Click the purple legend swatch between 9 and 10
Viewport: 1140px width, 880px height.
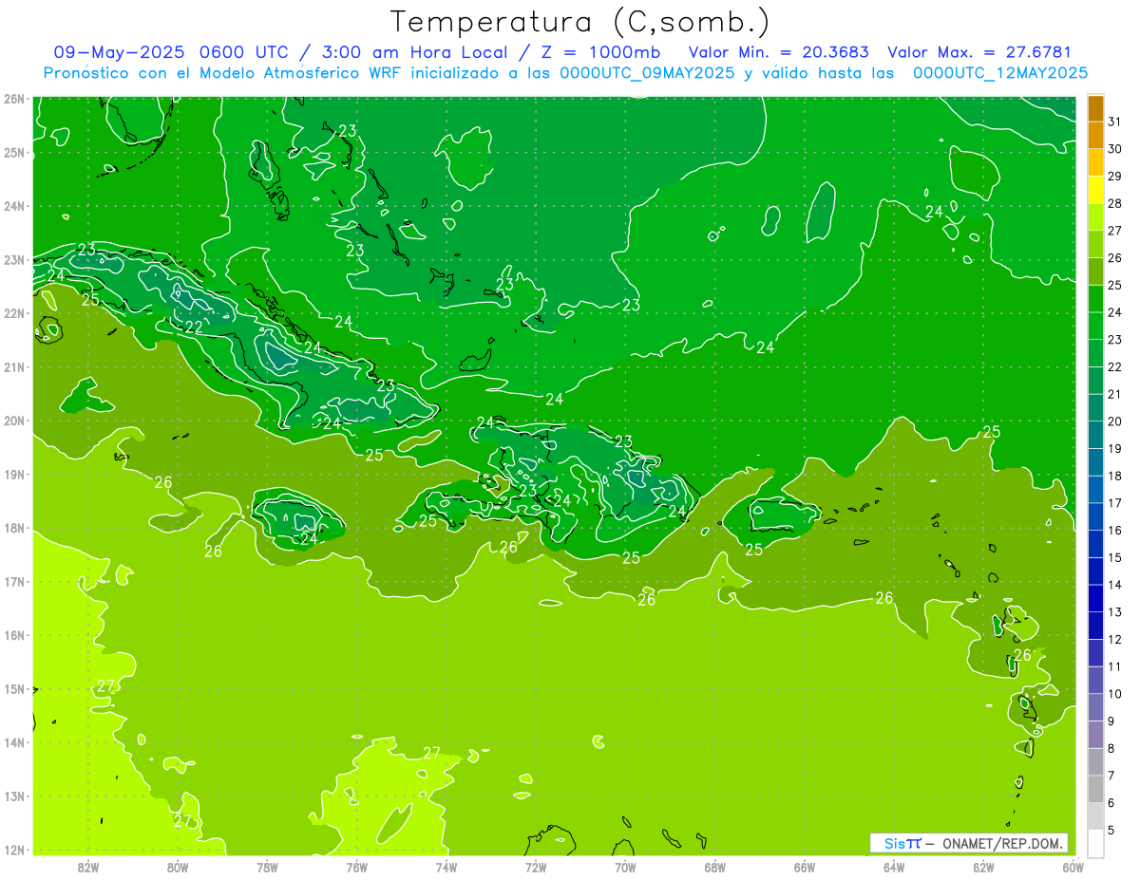click(x=1095, y=706)
